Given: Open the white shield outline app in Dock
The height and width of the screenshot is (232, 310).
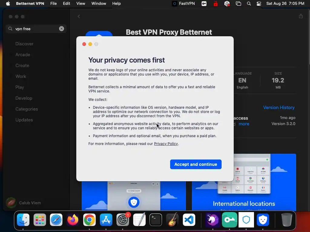Looking at the screenshot, I should pos(246,220).
